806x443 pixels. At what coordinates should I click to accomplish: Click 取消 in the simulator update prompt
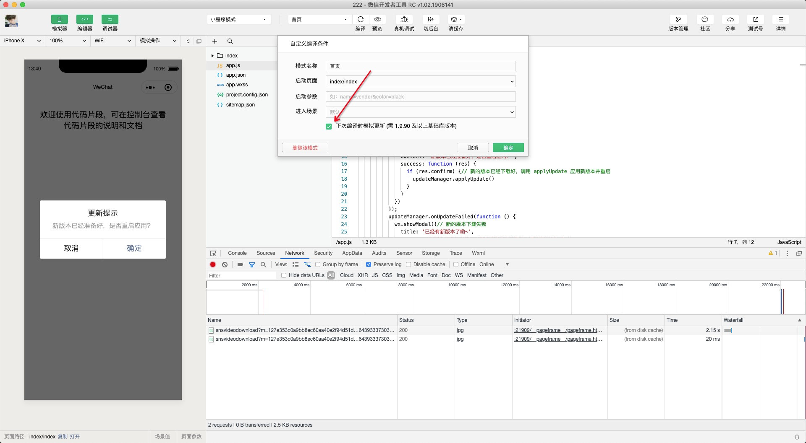tap(71, 249)
